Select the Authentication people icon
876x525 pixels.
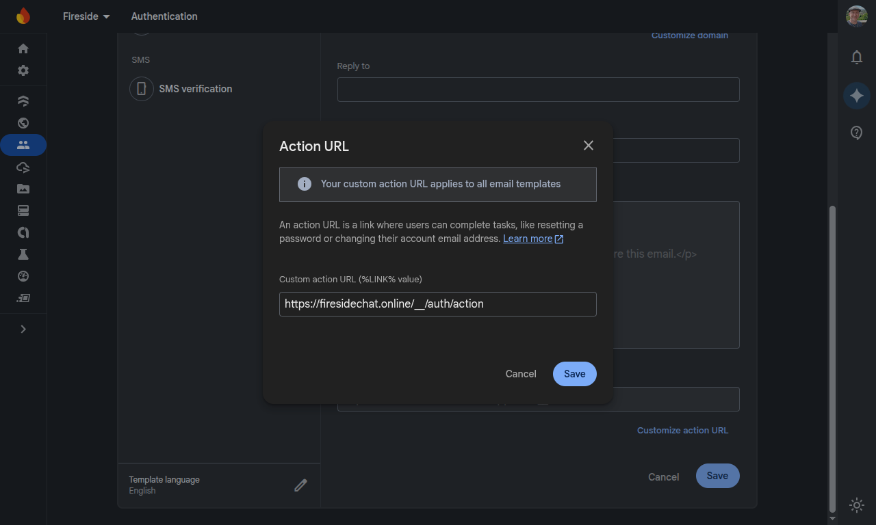[23, 144]
